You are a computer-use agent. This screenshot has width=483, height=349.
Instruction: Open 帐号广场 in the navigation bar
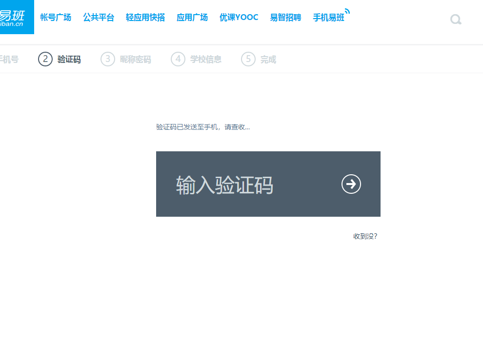click(56, 17)
